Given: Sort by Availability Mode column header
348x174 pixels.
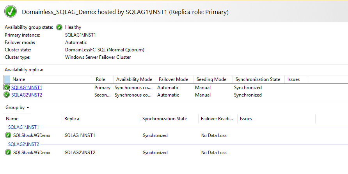Looking at the screenshot, I should [134, 79].
